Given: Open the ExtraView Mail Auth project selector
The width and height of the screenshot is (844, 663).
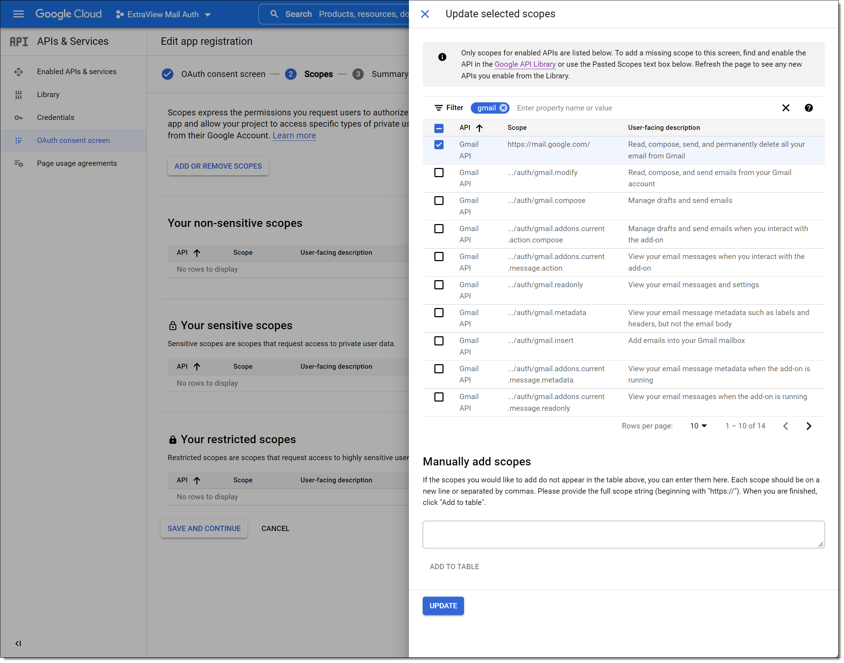Looking at the screenshot, I should pos(163,14).
